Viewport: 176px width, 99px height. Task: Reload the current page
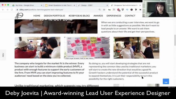[12, 10]
